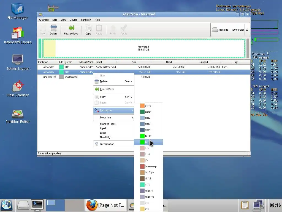Open the View menu
Viewport: 282px width, 212px height.
(x=63, y=20)
